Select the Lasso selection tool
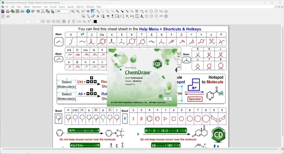Image resolution: width=284 pixels, height=154 pixels. coord(83,11)
